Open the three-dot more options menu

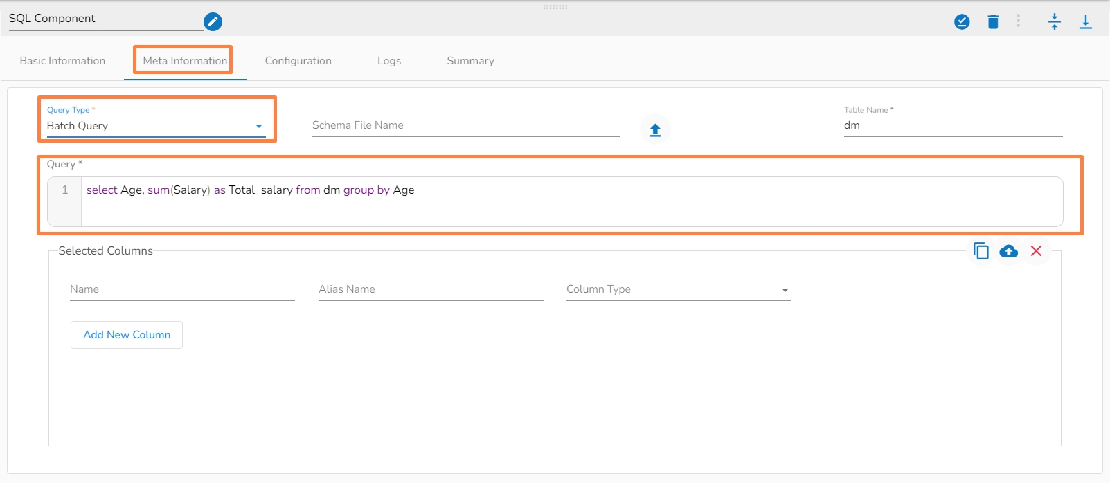[x=1018, y=21]
